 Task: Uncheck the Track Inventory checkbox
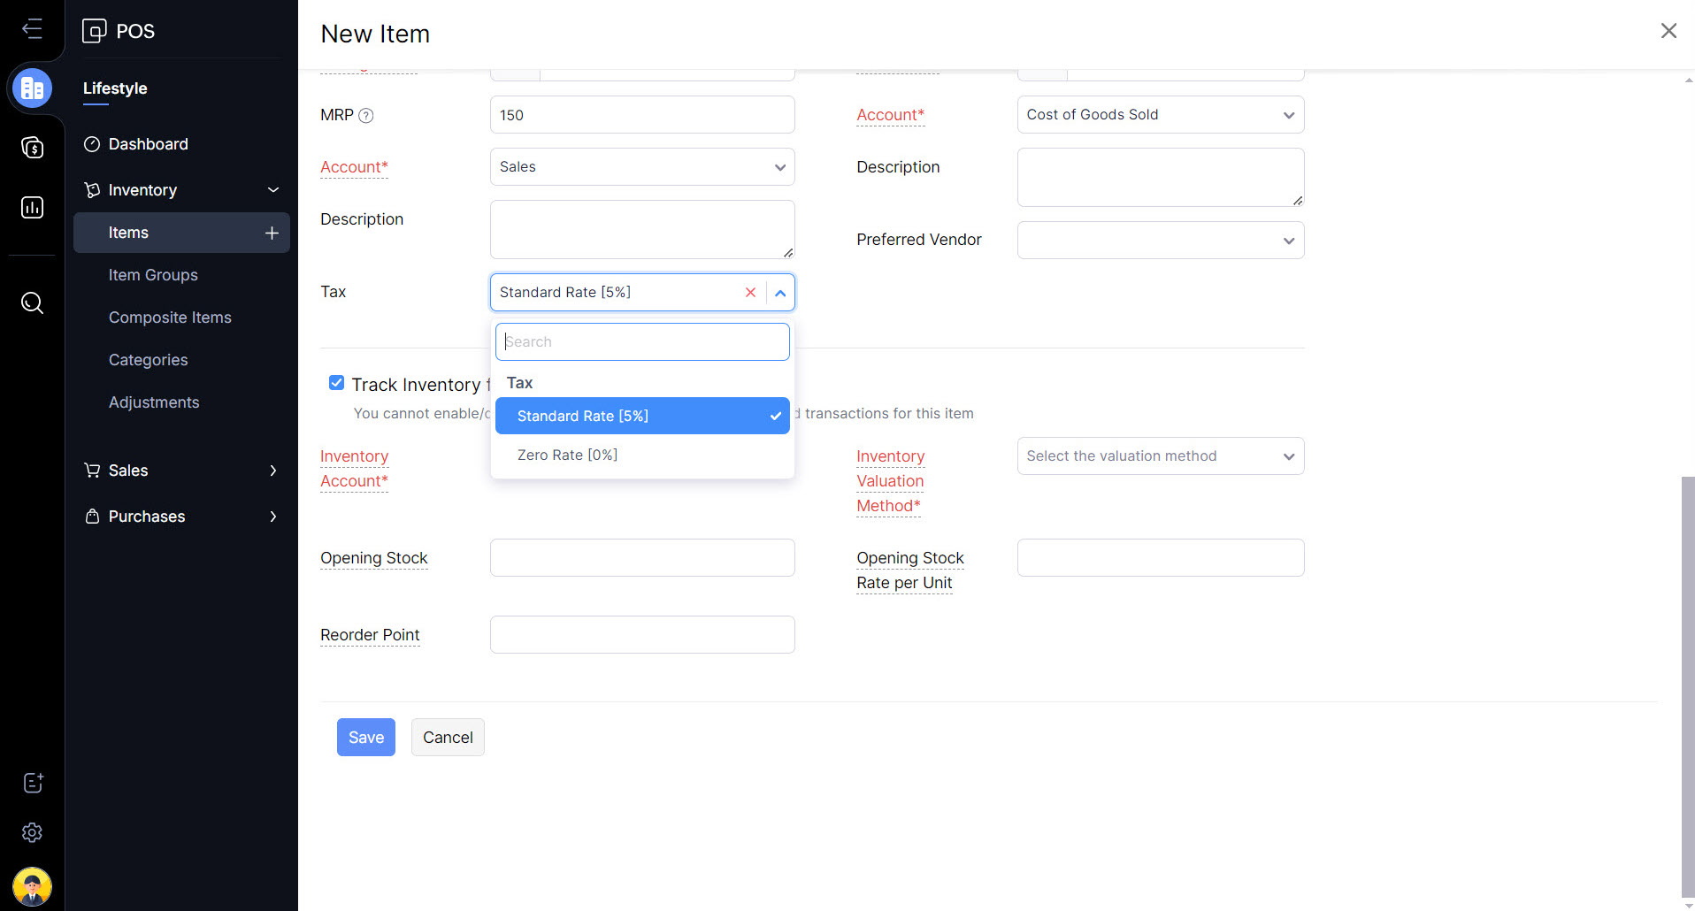click(x=336, y=383)
